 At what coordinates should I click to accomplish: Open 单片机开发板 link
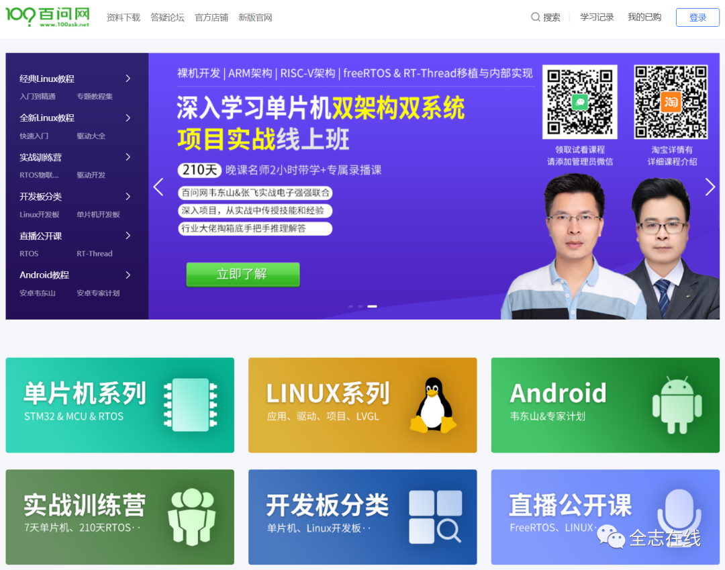pyautogui.click(x=99, y=214)
